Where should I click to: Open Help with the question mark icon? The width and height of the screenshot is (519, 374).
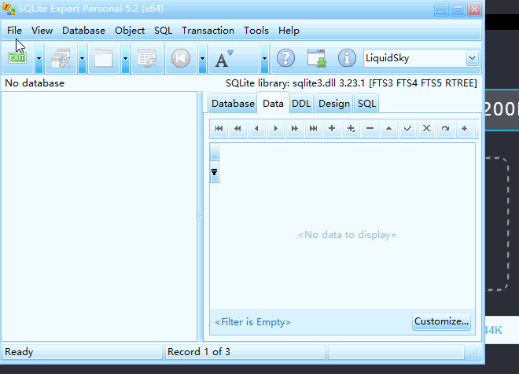pyautogui.click(x=285, y=58)
